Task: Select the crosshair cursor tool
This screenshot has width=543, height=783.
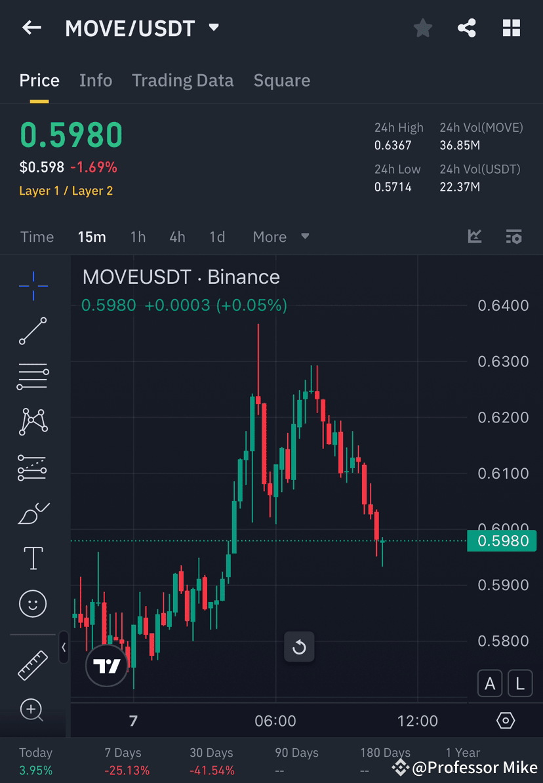Action: 33,285
